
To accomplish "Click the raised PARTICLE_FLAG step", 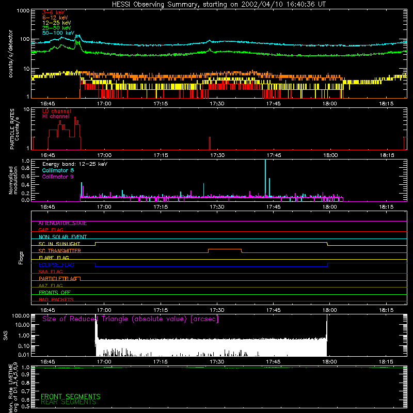I will tap(78, 277).
